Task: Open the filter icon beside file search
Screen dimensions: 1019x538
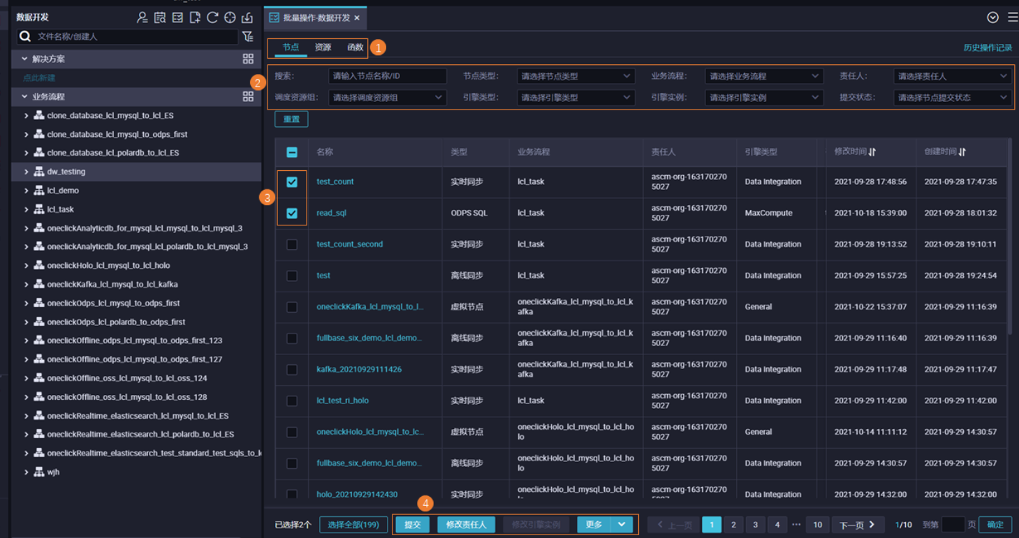Action: 248,36
